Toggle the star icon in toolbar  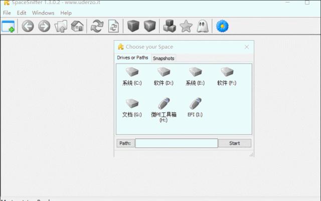pyautogui.click(x=186, y=26)
